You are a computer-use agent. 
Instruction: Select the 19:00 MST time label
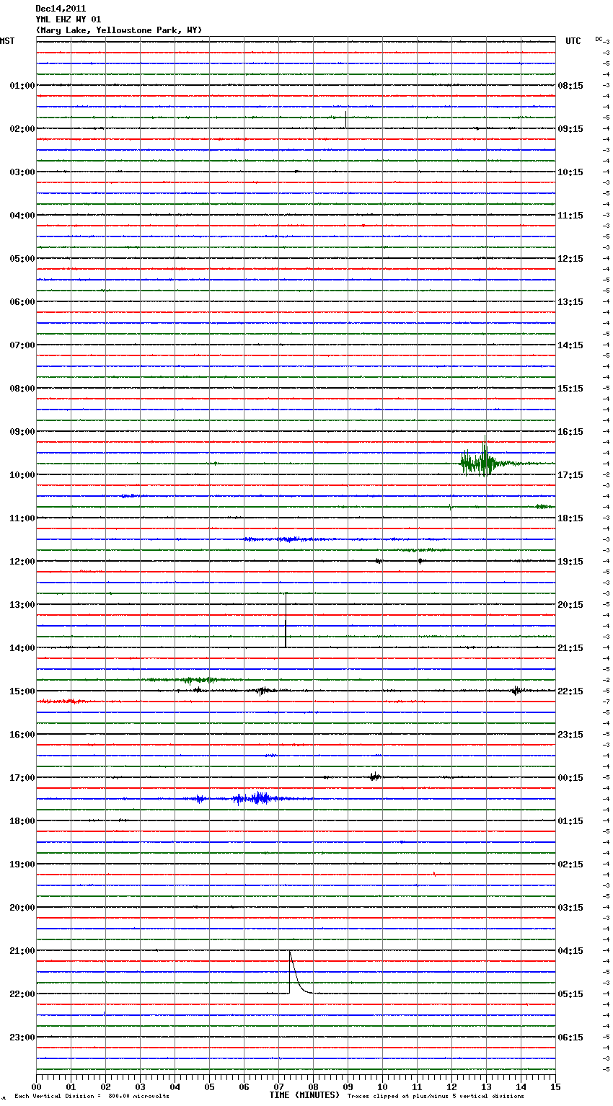point(22,864)
